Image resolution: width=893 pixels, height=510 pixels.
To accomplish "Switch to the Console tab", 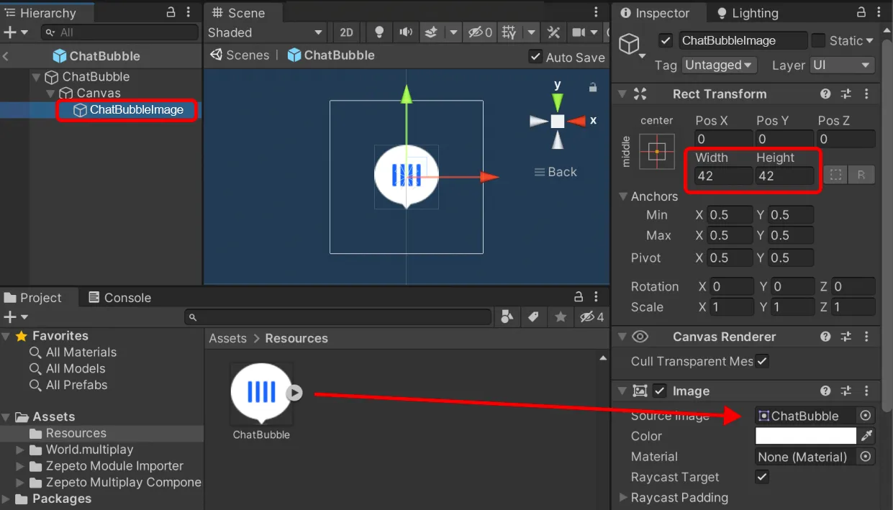I will coord(119,298).
